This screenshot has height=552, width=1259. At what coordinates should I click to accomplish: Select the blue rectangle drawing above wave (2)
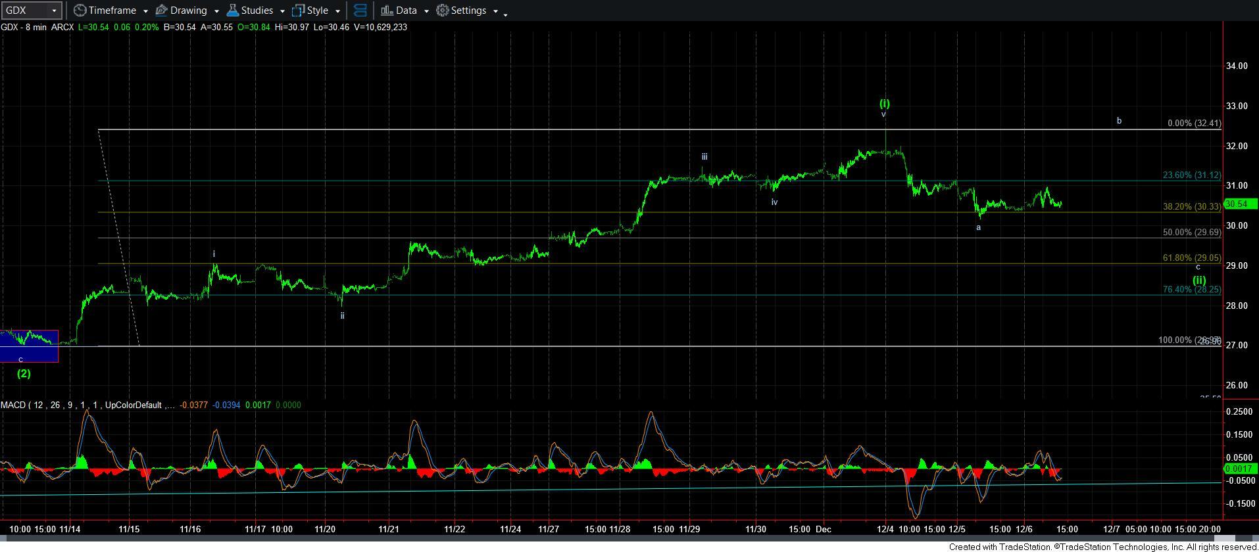[x=29, y=346]
